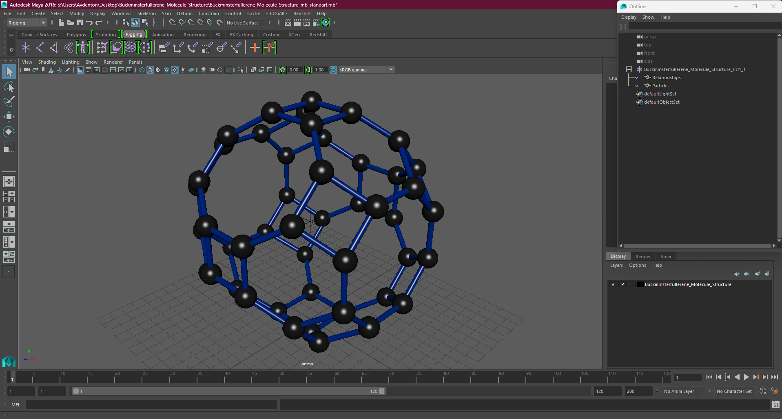The height and width of the screenshot is (419, 782).
Task: Click the New Scene icon
Action: point(61,23)
